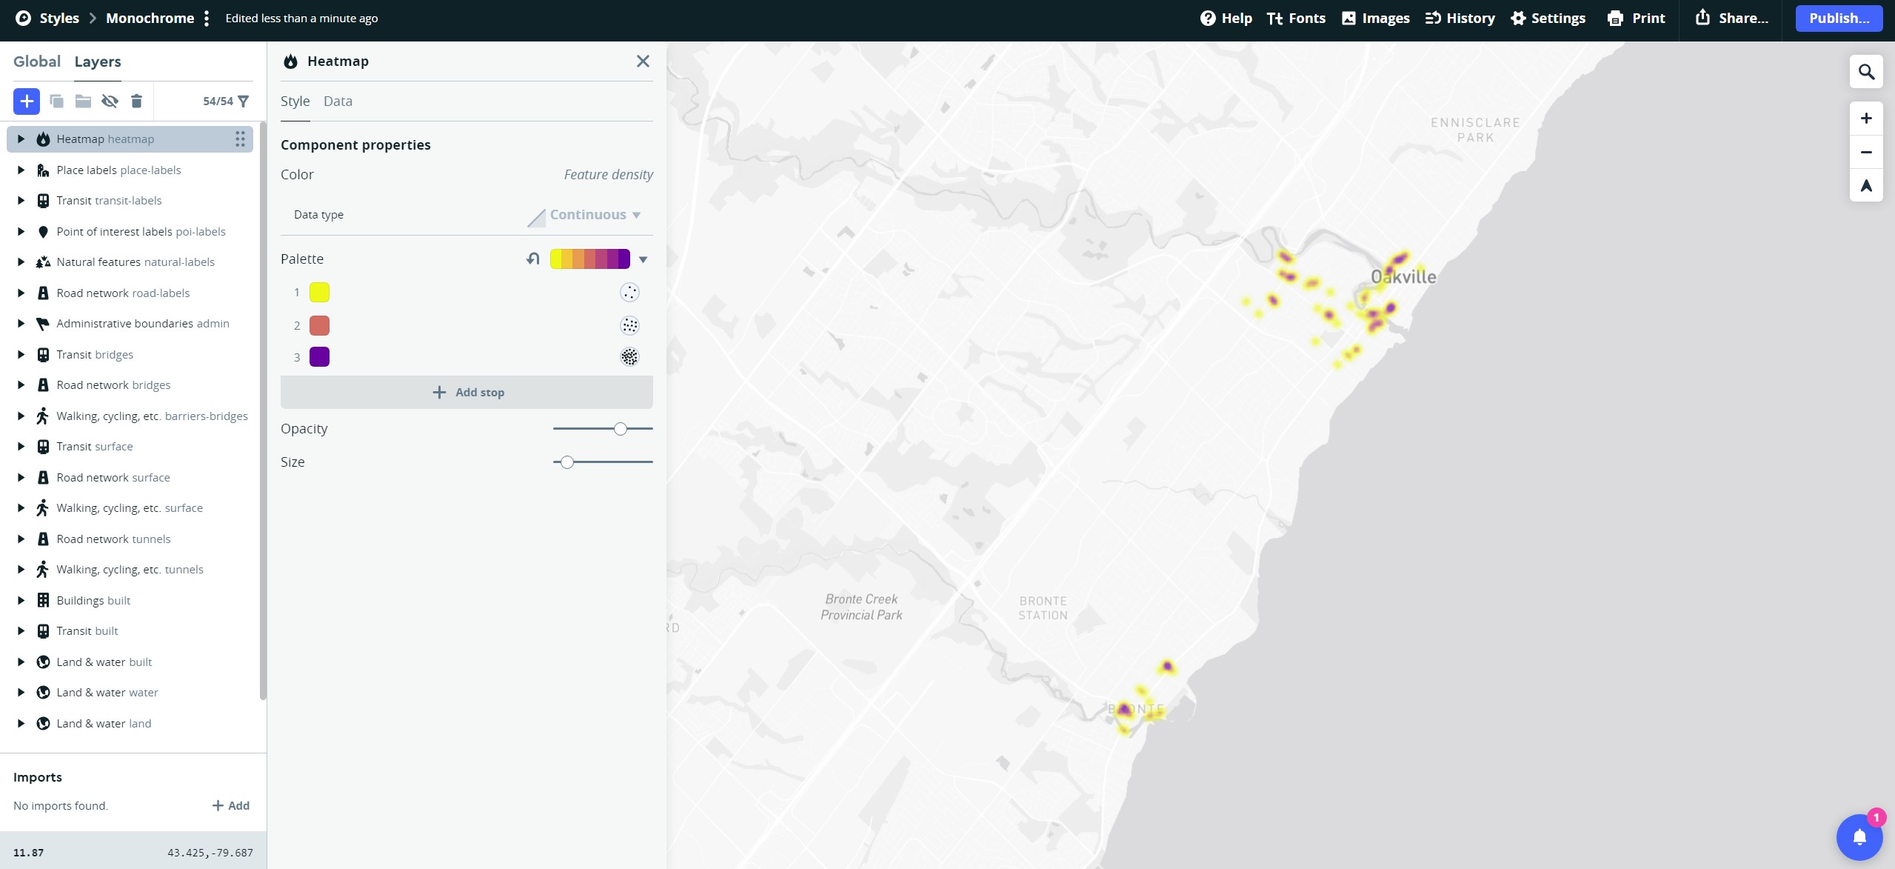Reset the map bearing with the compass icon

click(x=1865, y=185)
